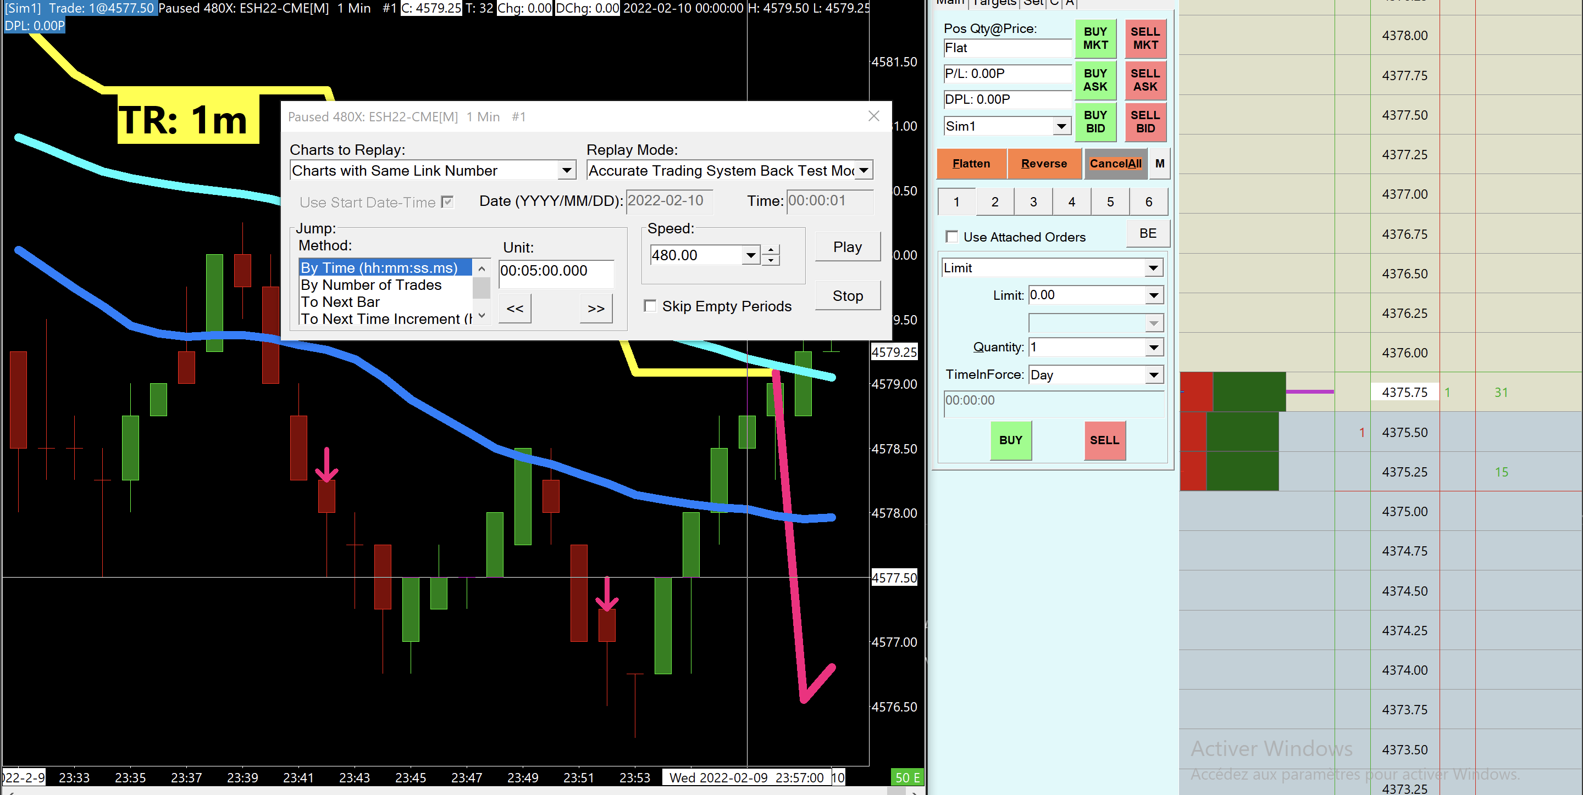Switch to the Targets tab

[x=994, y=3]
